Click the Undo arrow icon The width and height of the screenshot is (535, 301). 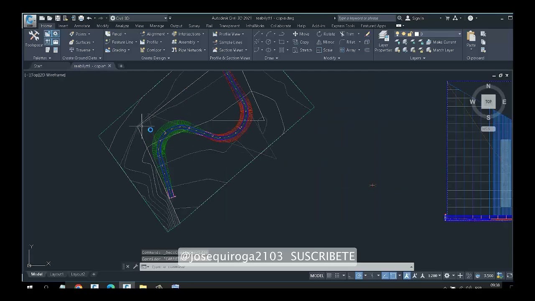click(89, 18)
